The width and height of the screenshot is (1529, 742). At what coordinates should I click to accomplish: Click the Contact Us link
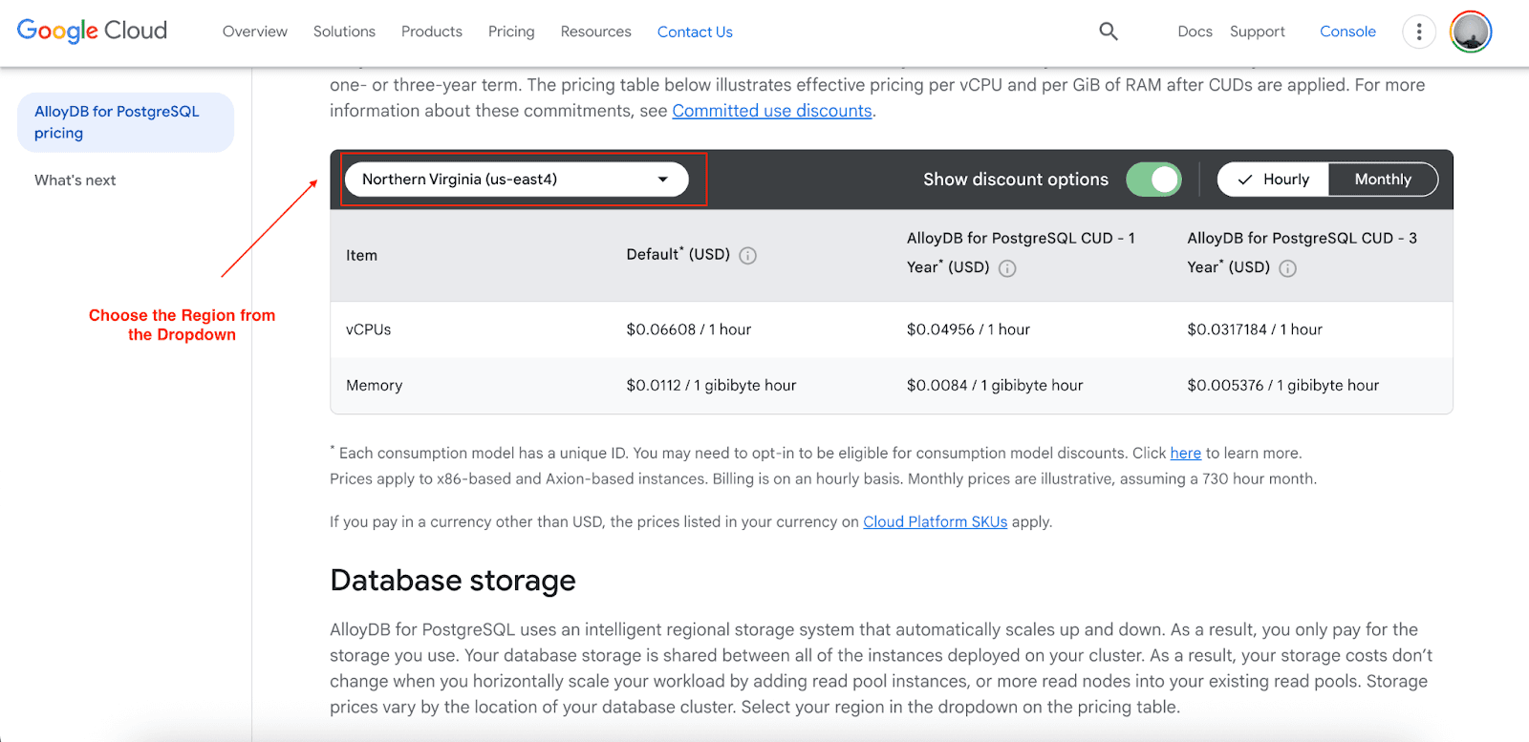click(695, 32)
